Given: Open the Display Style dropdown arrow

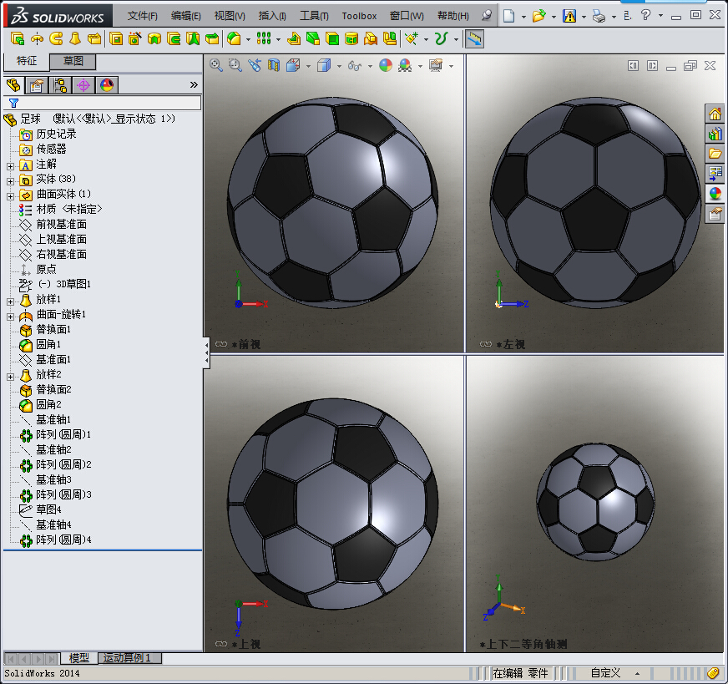Looking at the screenshot, I should [x=339, y=66].
